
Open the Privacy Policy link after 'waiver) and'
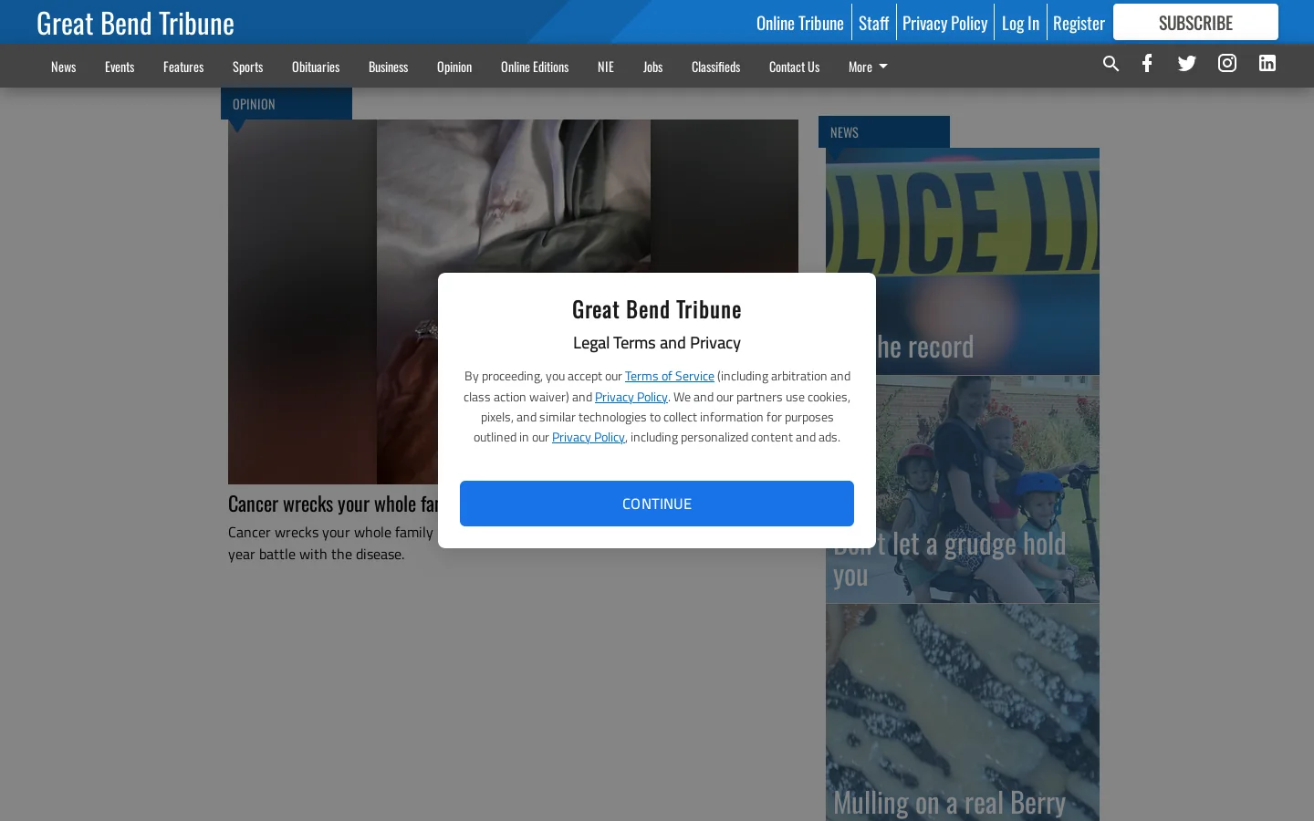631,397
